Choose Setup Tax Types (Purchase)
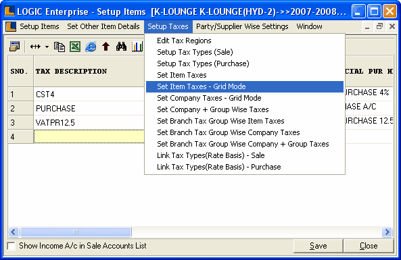Viewport: 401px width, 260px height. click(x=245, y=63)
